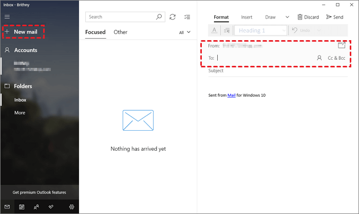
Task: Expand more ribbon options chevron
Action: (287, 17)
